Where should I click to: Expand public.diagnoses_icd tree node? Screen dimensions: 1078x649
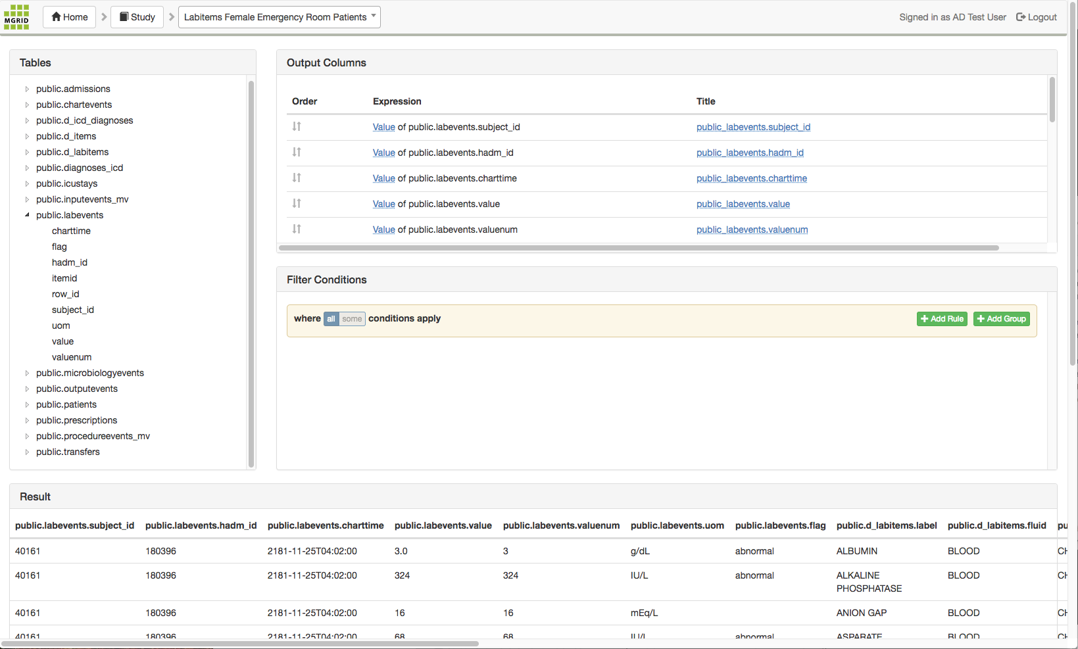coord(27,168)
